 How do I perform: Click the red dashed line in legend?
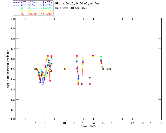pyautogui.click(x=17, y=14)
